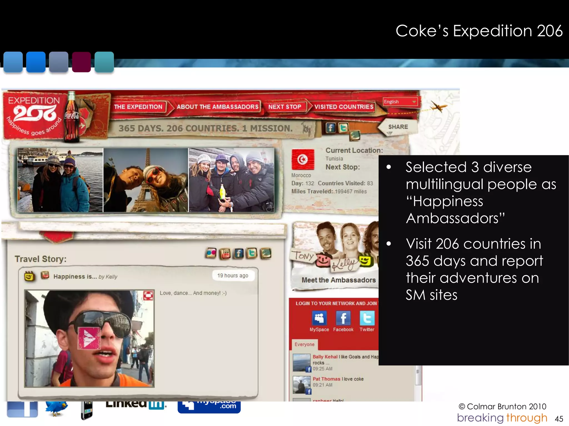This screenshot has height=426, width=569.
Task: Select the Everyone tab
Action: 305,344
